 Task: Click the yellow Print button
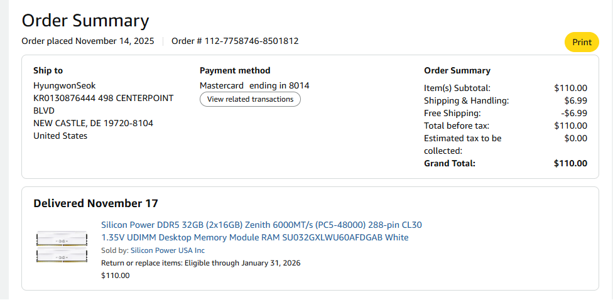click(582, 43)
